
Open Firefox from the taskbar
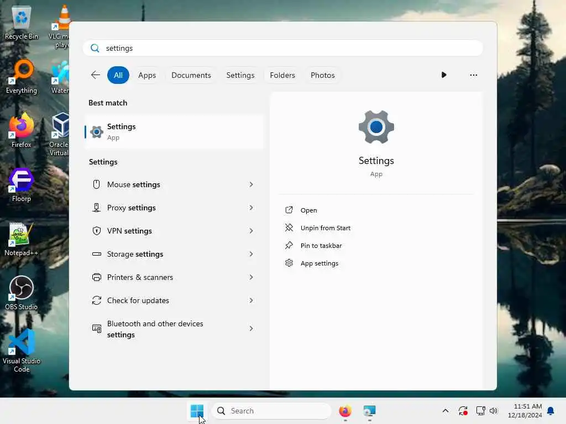pyautogui.click(x=345, y=411)
